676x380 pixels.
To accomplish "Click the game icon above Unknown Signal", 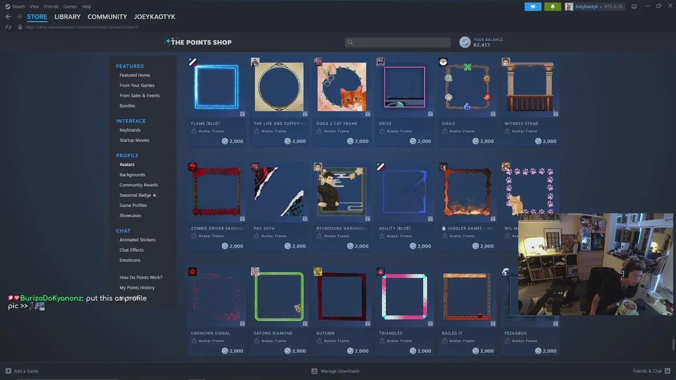I will coord(193,272).
